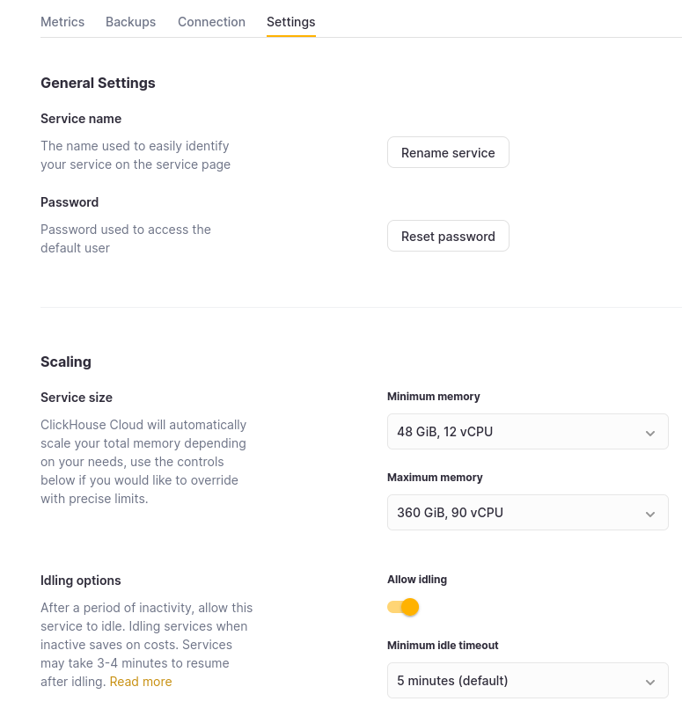Click the Reset password button
The height and width of the screenshot is (716, 682).
pyautogui.click(x=448, y=236)
